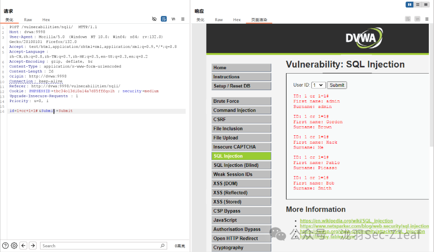Click First name: Gordon result text
Screen dimensions: 434x252
point(318,122)
